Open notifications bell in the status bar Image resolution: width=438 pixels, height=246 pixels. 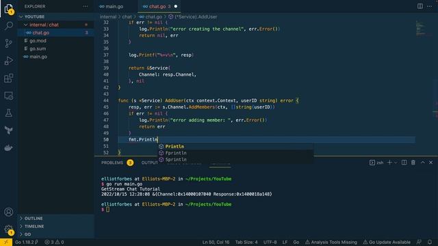430,242
